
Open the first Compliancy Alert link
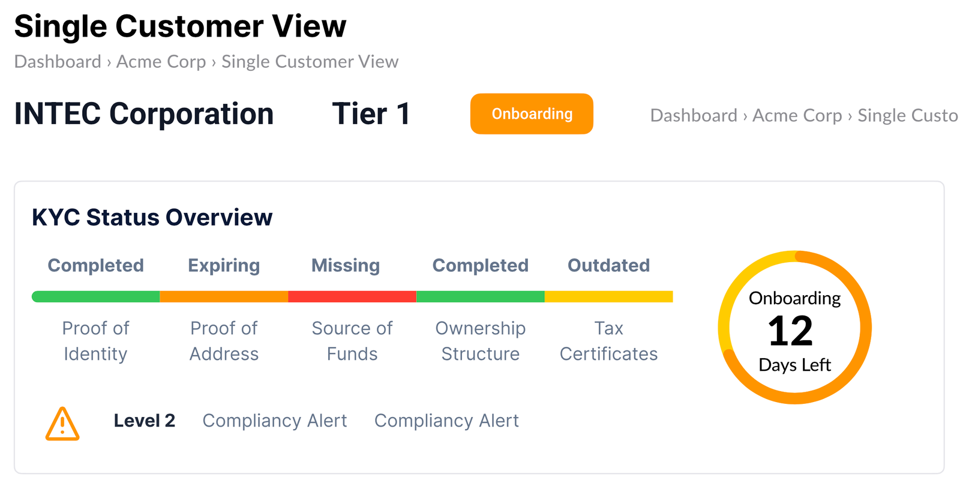pos(275,421)
